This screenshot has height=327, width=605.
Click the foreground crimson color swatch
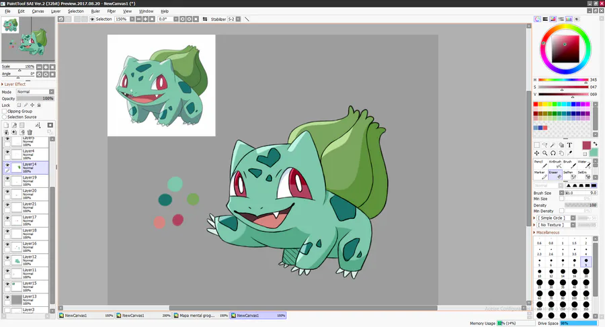pyautogui.click(x=586, y=146)
